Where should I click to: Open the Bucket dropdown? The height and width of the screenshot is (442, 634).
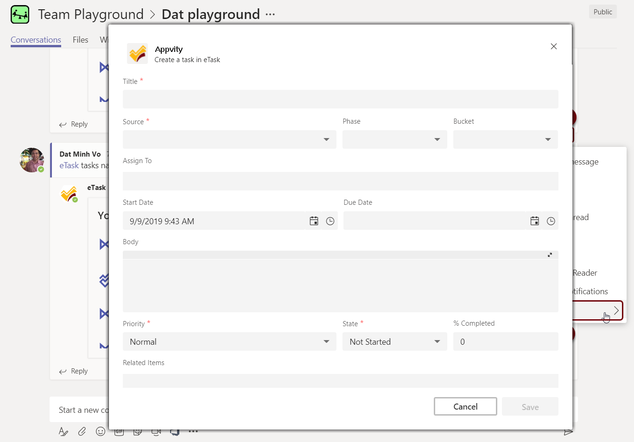click(505, 139)
